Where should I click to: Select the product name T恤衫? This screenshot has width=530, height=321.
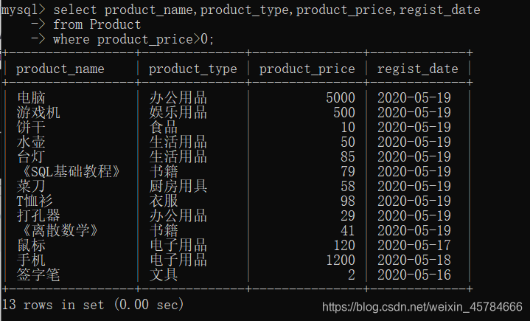click(x=35, y=201)
